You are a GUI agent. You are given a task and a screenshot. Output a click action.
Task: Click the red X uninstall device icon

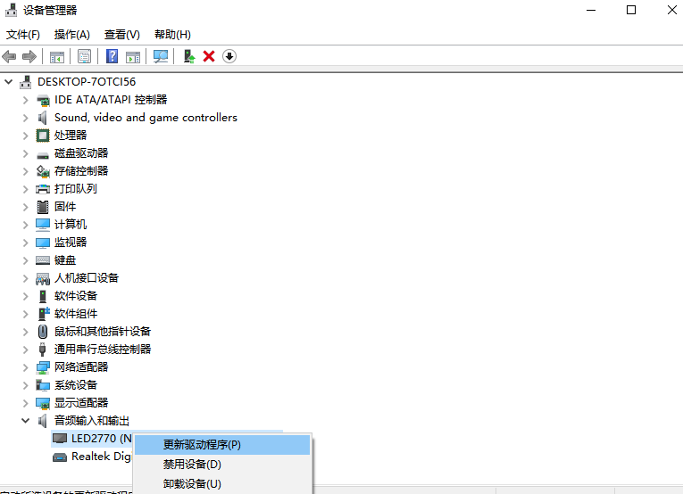click(209, 57)
